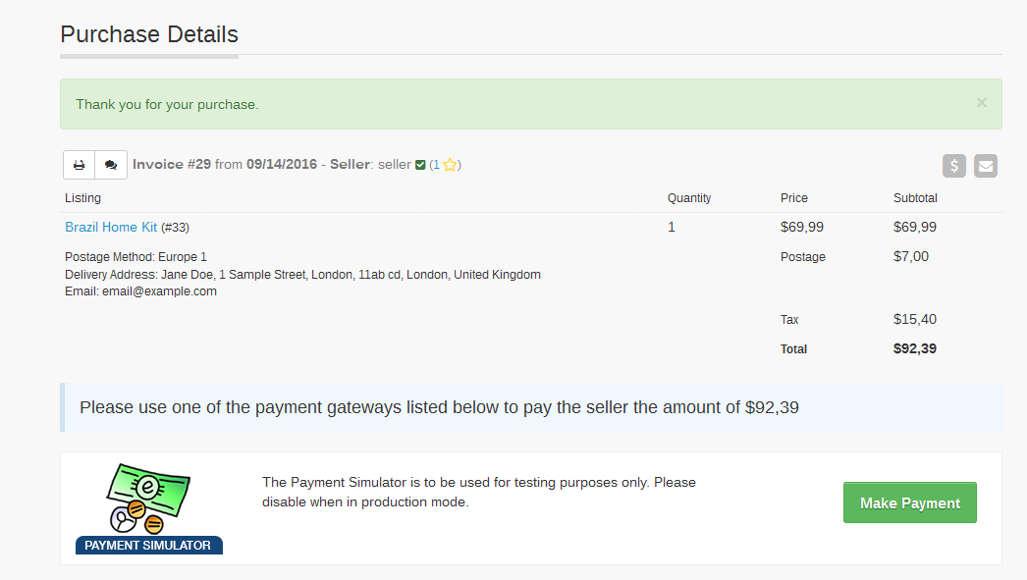Click the yellow star rating icon
This screenshot has width=1027, height=580.
(450, 165)
